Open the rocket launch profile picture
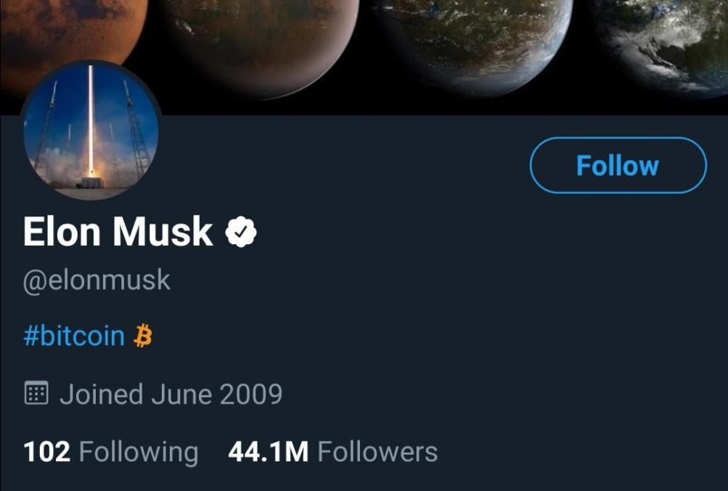The image size is (728, 491). pos(91,131)
